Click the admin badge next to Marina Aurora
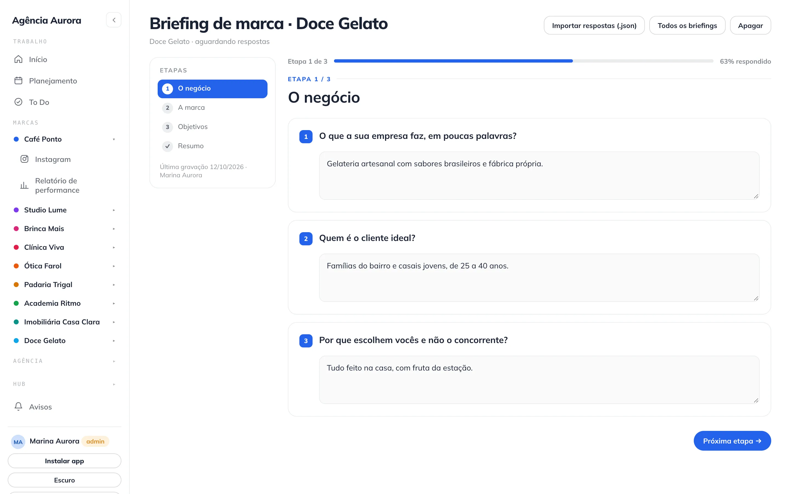The image size is (791, 494). tap(95, 441)
